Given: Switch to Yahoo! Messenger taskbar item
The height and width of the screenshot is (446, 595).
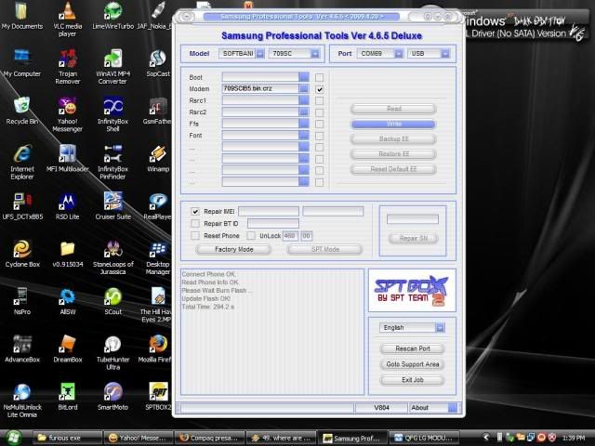Looking at the screenshot, I should click(x=139, y=438).
